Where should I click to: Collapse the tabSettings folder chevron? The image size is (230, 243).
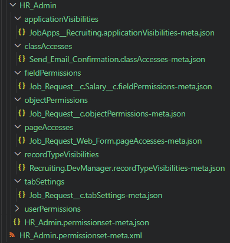tap(18, 181)
